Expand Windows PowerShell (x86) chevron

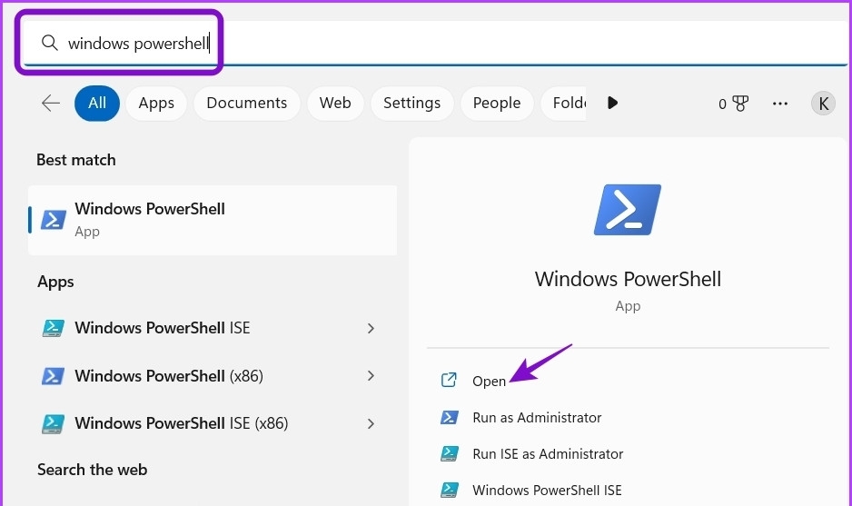point(371,375)
